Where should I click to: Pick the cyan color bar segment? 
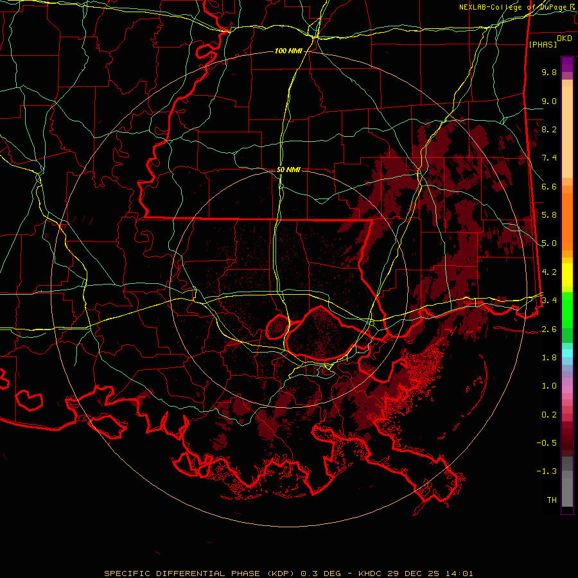(x=567, y=353)
